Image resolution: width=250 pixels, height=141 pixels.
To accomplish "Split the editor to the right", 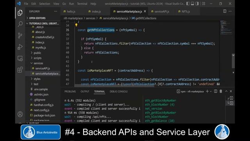I will pyautogui.click(x=225, y=11).
